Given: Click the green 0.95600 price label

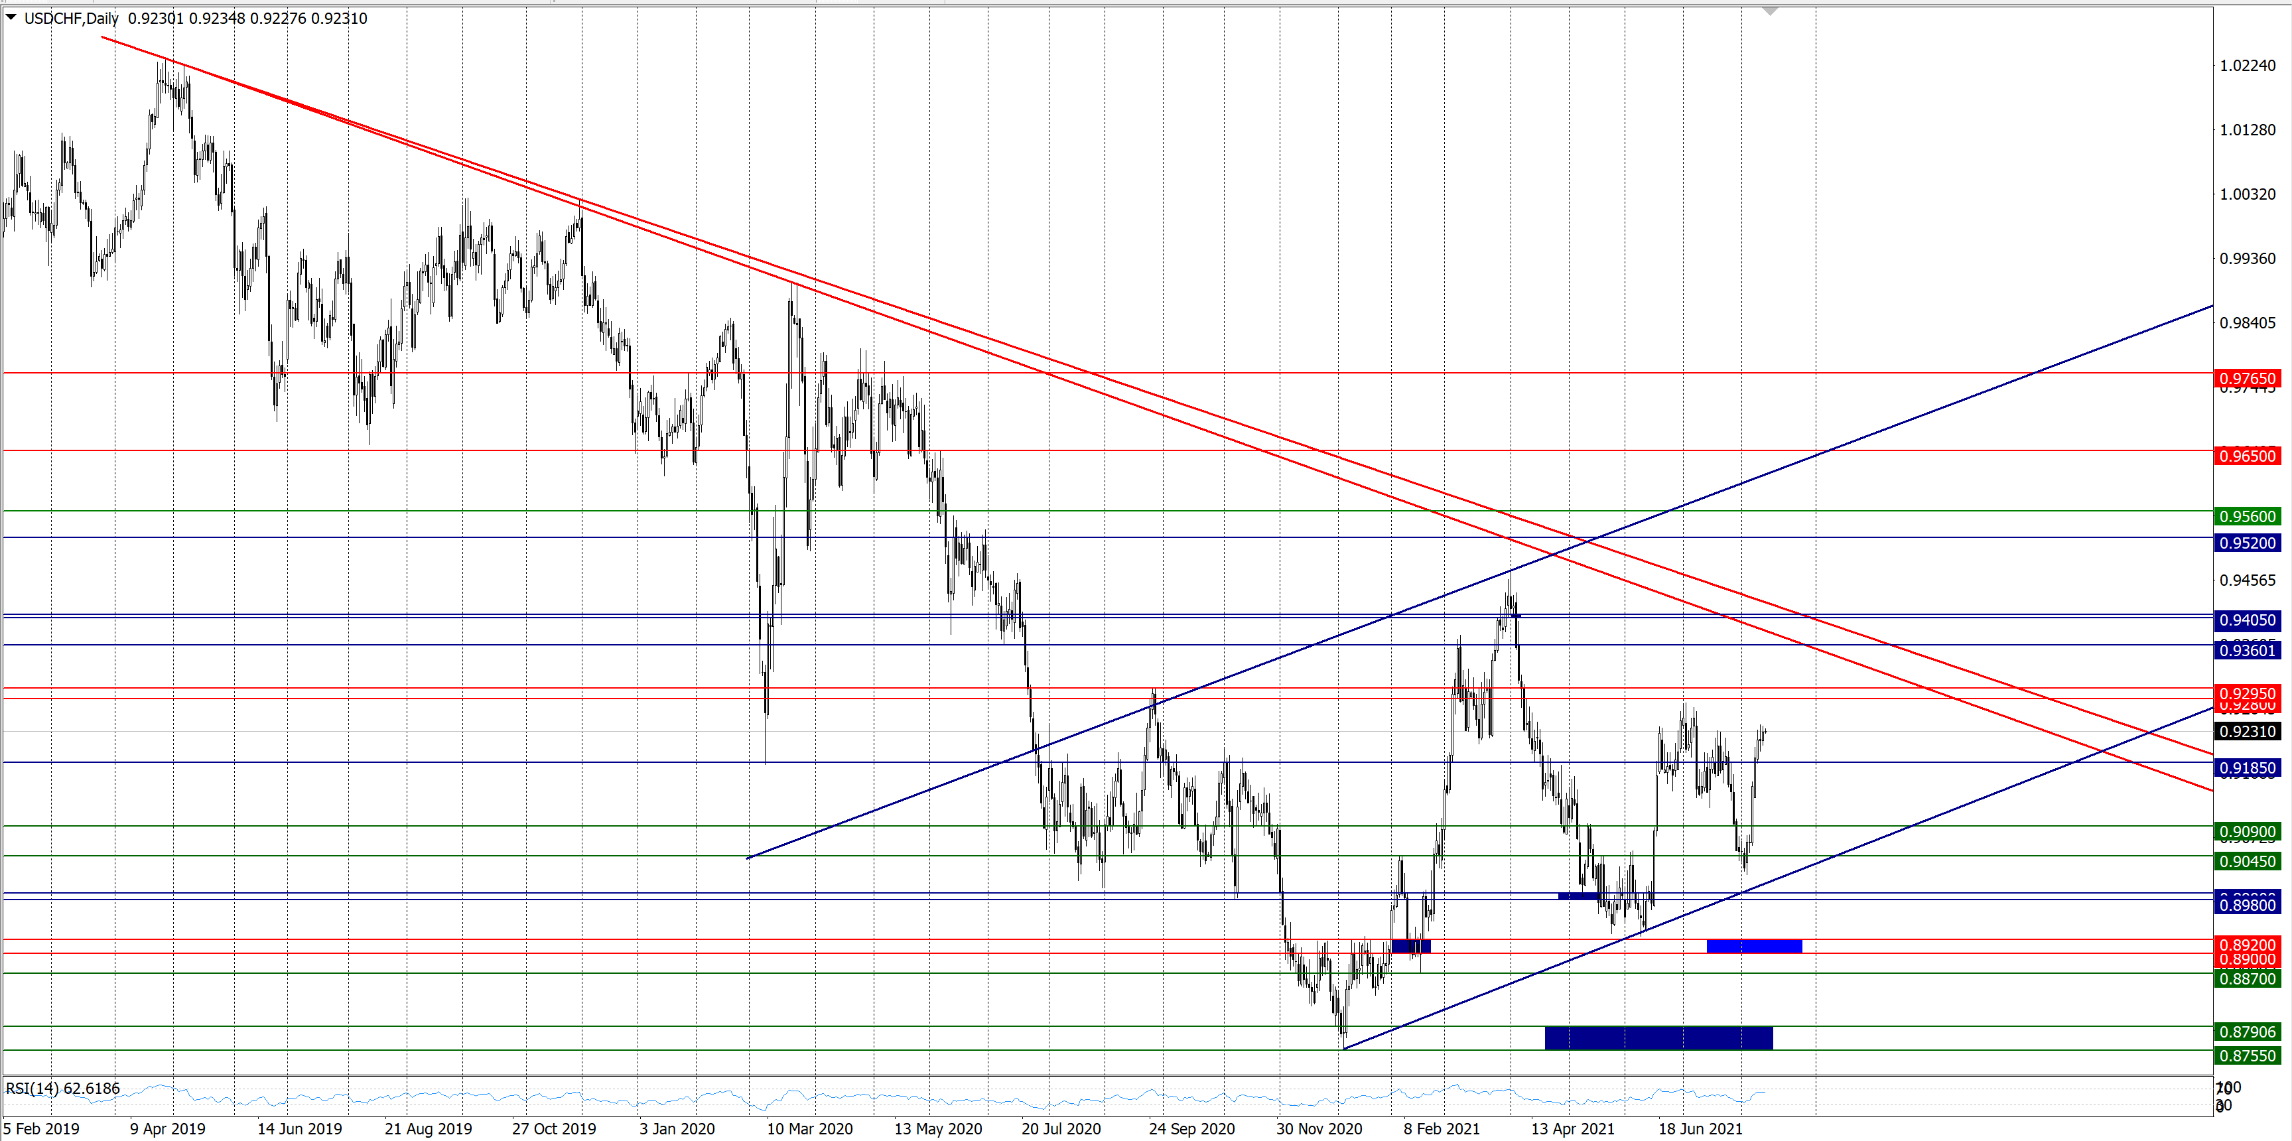Looking at the screenshot, I should coord(2247,517).
